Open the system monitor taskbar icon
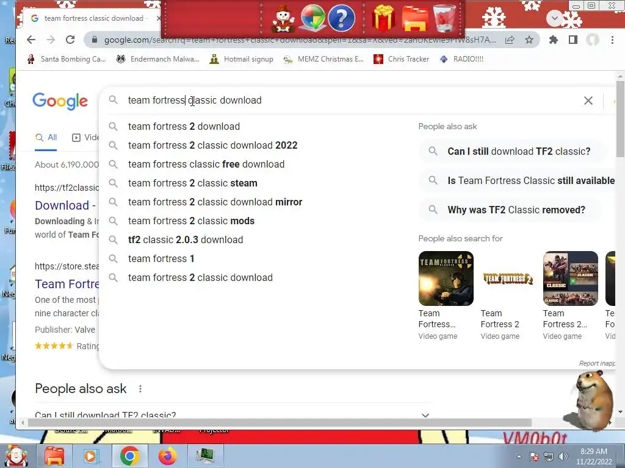Image resolution: width=625 pixels, height=468 pixels. point(206,456)
